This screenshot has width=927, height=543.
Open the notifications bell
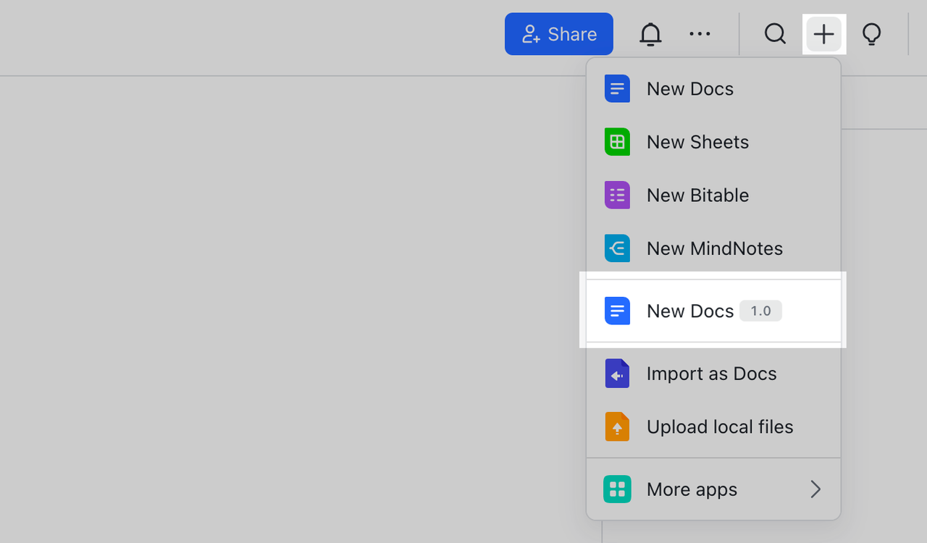(x=650, y=34)
